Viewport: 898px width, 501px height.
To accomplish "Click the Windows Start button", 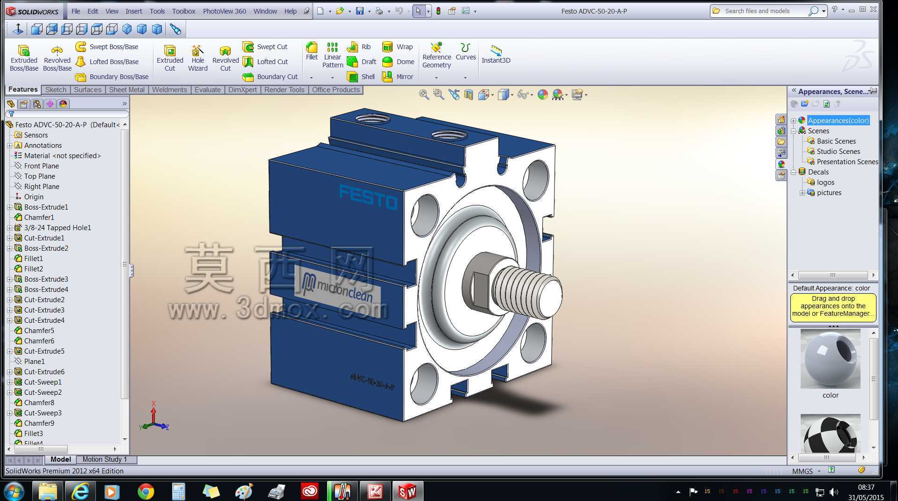I will 14,492.
